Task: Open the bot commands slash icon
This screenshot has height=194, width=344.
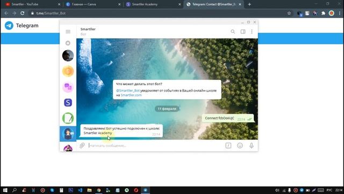Action: click(228, 145)
